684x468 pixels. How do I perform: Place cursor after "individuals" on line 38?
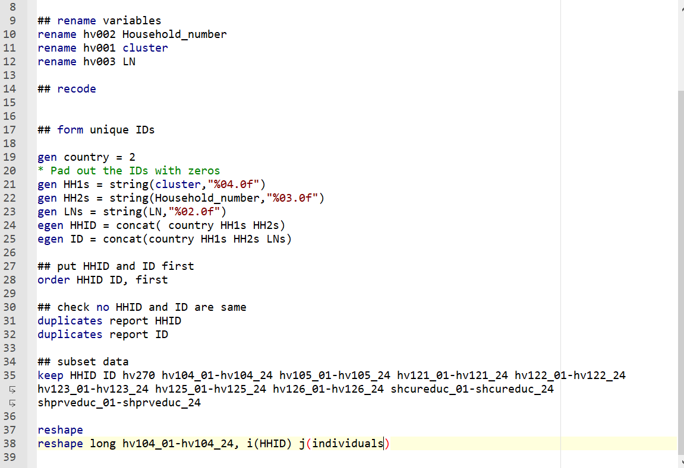384,444
